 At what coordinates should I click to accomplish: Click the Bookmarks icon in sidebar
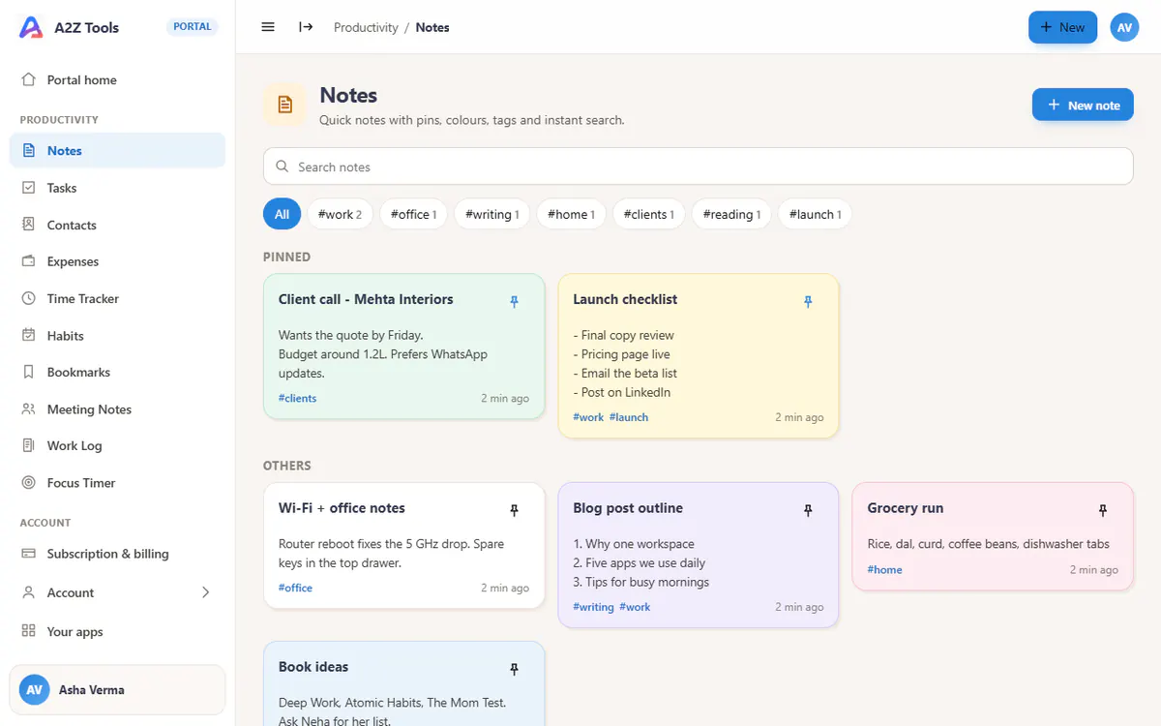point(28,373)
